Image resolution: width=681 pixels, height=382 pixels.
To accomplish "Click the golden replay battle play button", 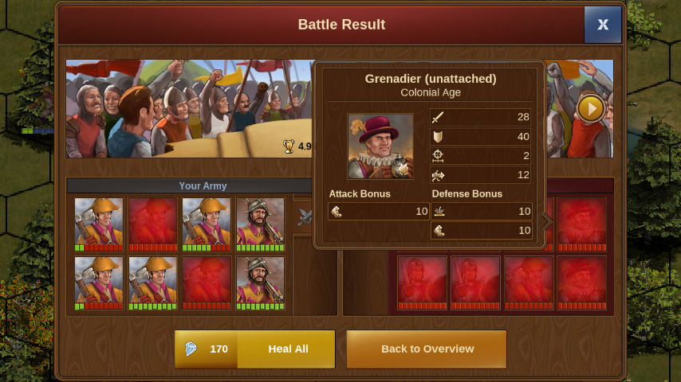I will (591, 108).
